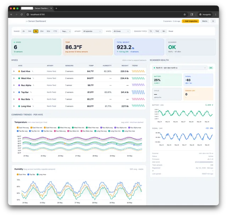Click the theme toggle icon next to Metric

pyautogui.click(x=213, y=21)
